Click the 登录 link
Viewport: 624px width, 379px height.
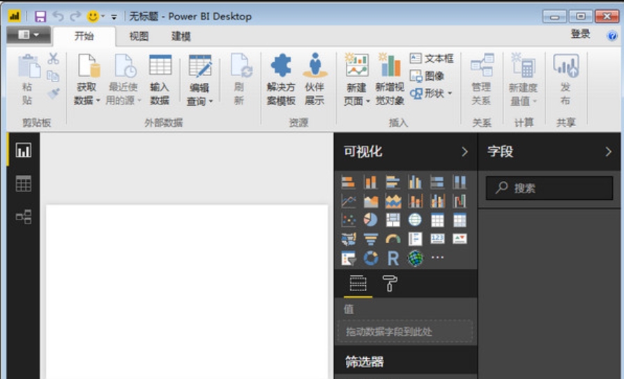[x=580, y=34]
